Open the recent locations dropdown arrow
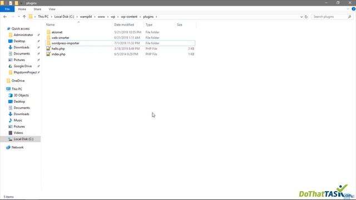356x200 pixels. coord(18,17)
